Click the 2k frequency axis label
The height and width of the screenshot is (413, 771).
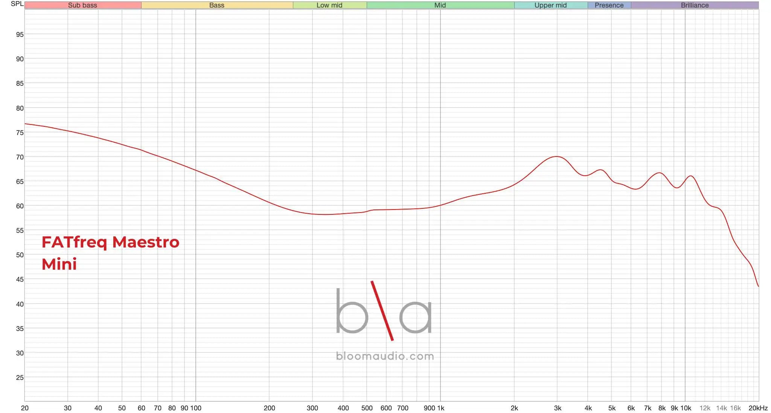[x=515, y=408]
